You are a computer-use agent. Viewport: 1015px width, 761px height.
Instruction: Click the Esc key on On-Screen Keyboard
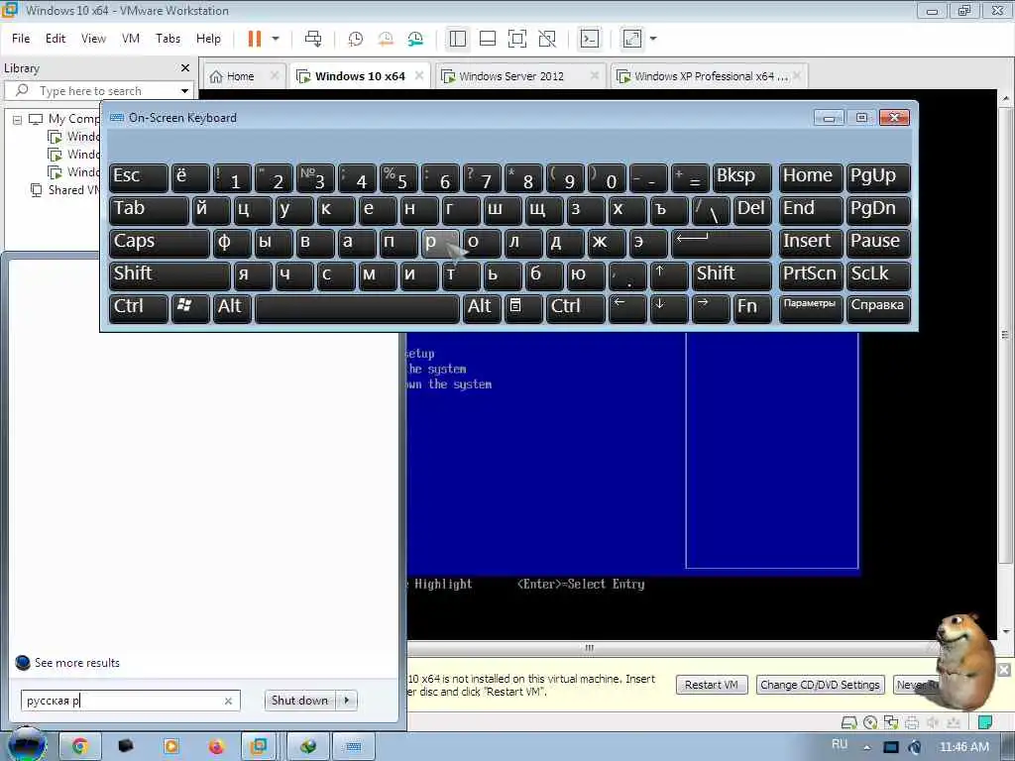139,177
